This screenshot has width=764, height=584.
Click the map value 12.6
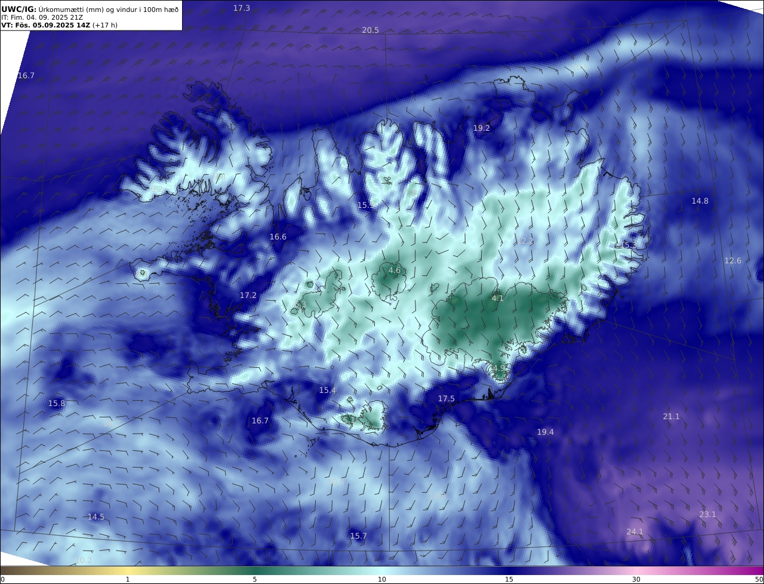(732, 260)
